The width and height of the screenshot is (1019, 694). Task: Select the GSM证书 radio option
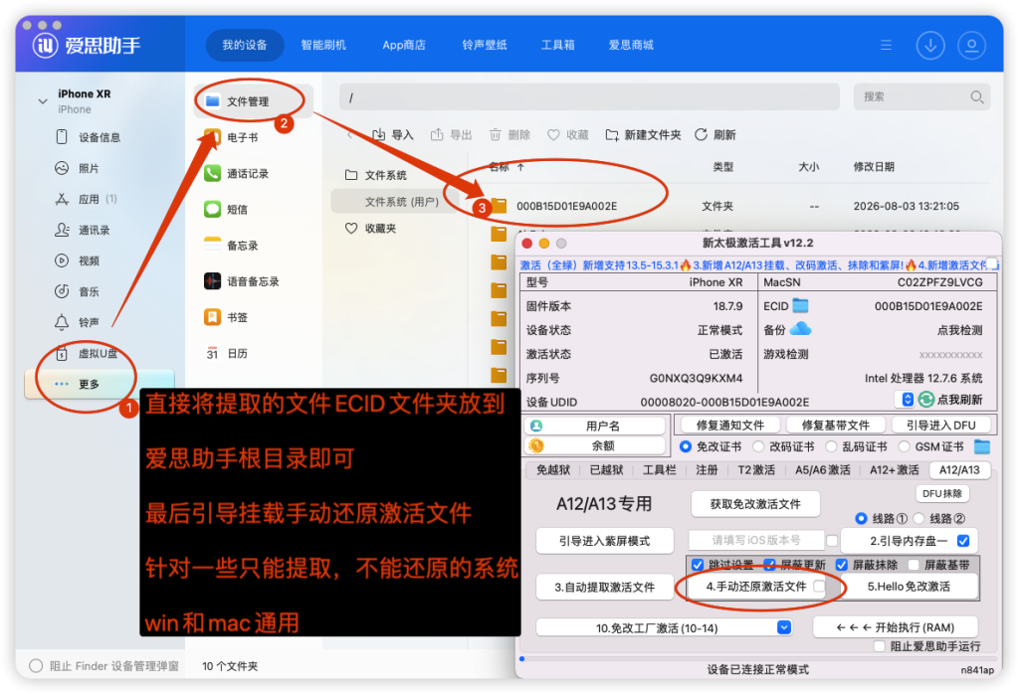[x=904, y=446]
